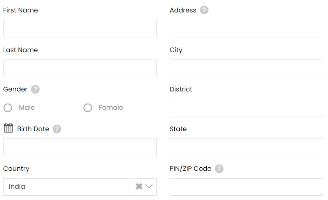
Task: Select the Male radio button
Action: 8,108
